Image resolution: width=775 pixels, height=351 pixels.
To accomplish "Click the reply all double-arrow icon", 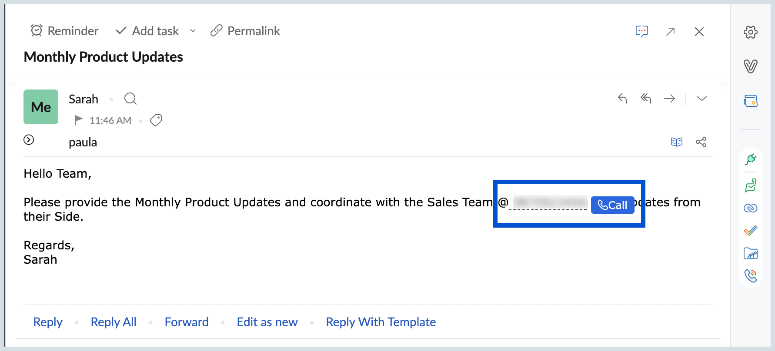I will (x=646, y=99).
